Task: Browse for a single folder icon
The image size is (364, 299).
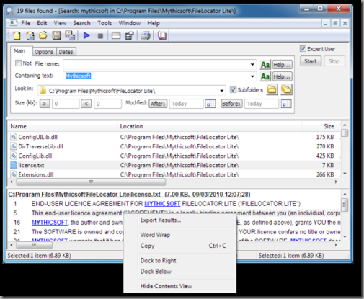Action: tap(272, 90)
